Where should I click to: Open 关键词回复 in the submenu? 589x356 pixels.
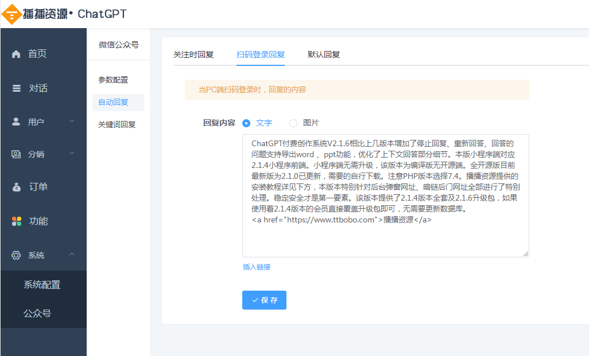click(x=117, y=124)
